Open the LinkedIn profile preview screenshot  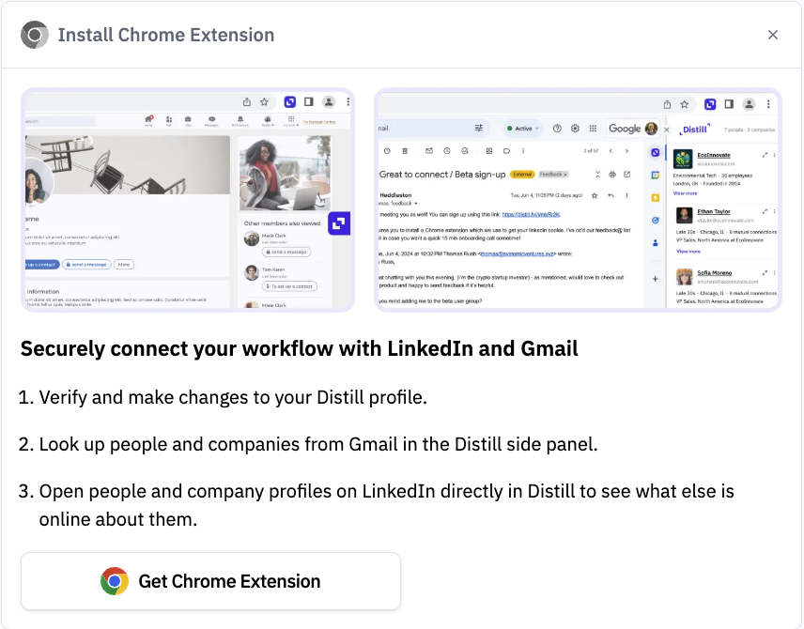click(188, 199)
